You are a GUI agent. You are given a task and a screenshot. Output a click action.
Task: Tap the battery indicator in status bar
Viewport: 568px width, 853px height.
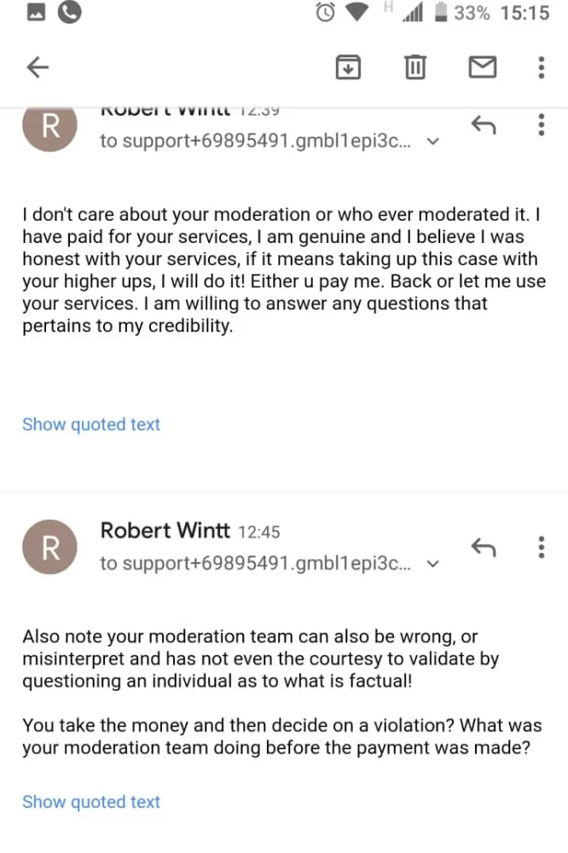coord(442,14)
